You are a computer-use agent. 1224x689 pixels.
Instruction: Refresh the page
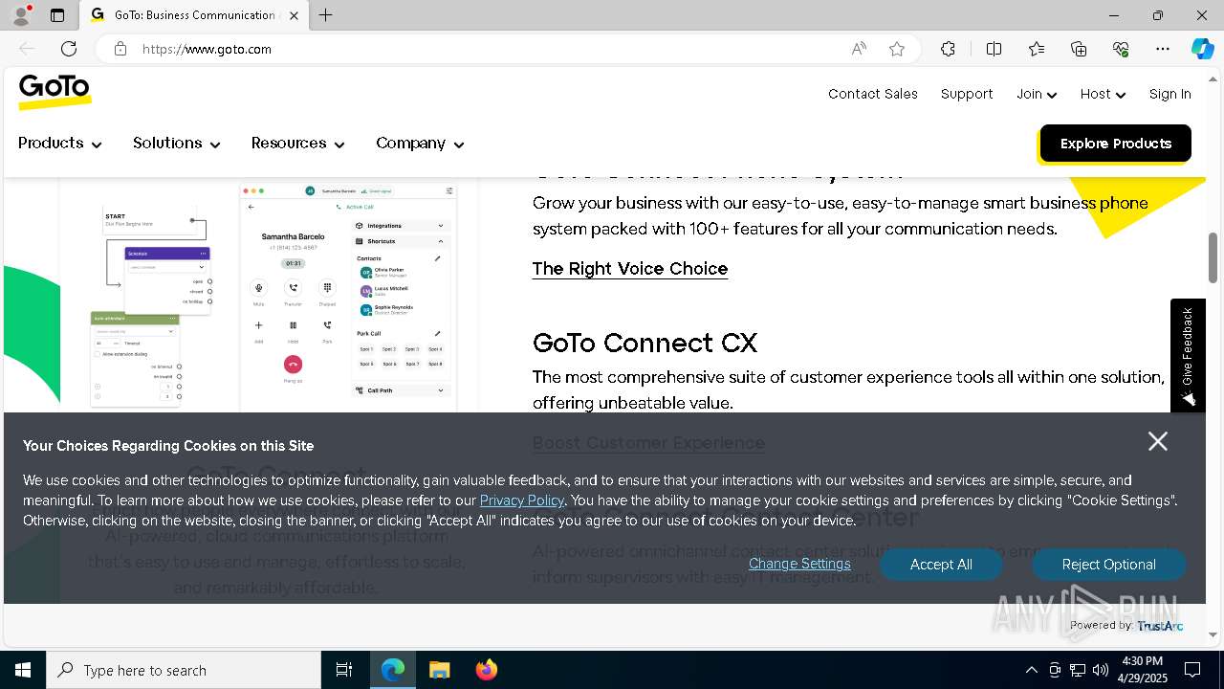pos(69,49)
